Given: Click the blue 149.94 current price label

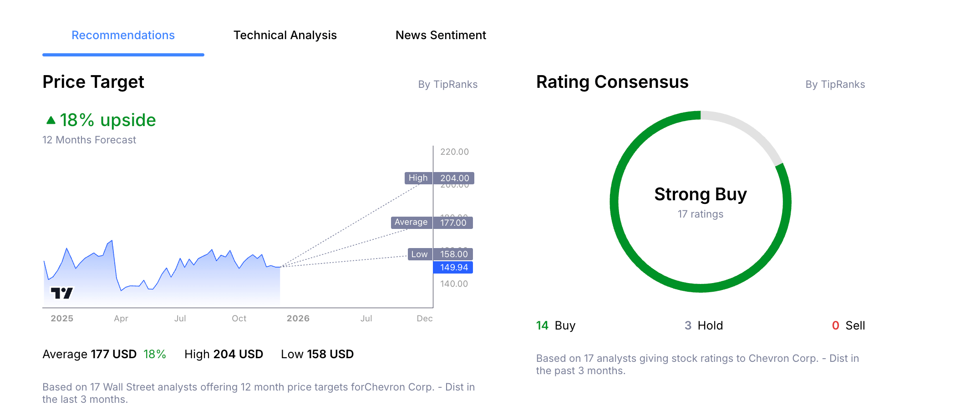Looking at the screenshot, I should tap(454, 268).
